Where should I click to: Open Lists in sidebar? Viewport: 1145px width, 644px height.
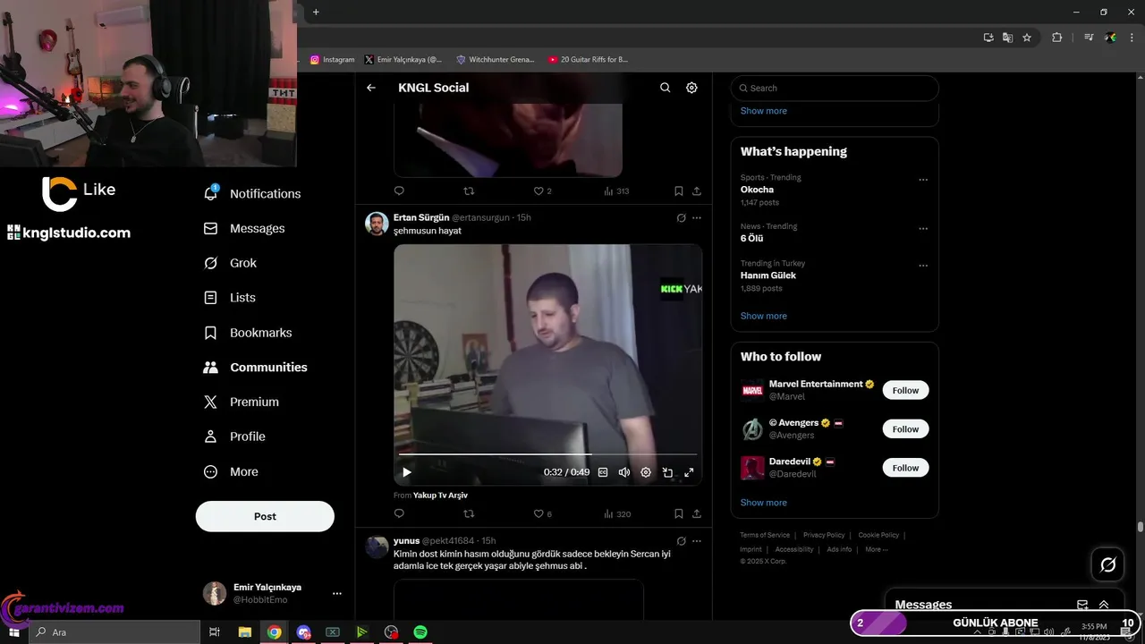(x=230, y=298)
